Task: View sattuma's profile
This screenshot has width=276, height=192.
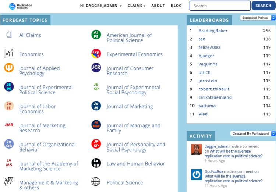Action: pyautogui.click(x=207, y=106)
